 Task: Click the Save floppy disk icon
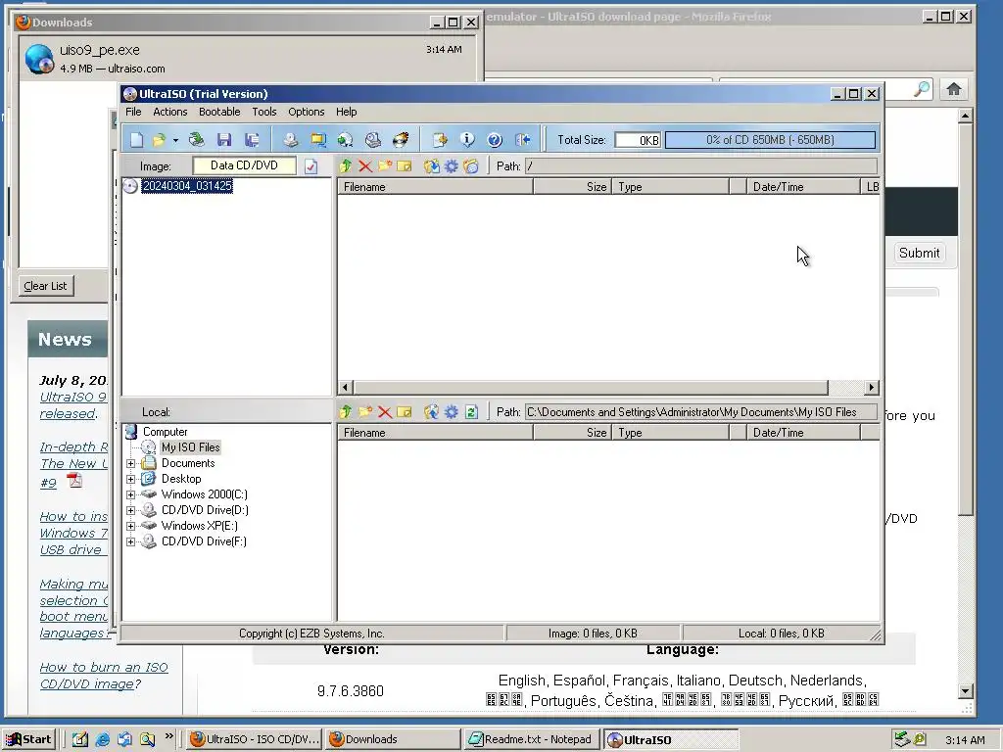224,139
